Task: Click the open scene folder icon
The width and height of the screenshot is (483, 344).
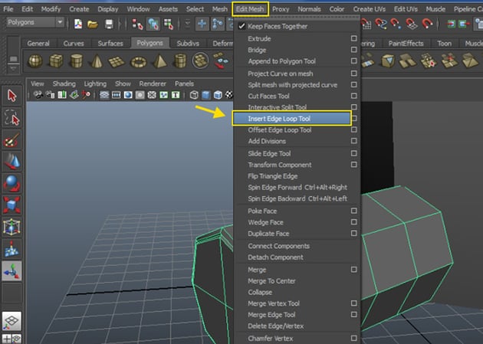Action: pyautogui.click(x=93, y=24)
